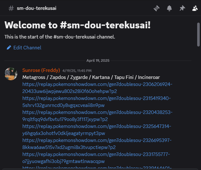This screenshot has height=170, width=201.
Task: Open the gen7doublesou-2320438253 replay link
Action: (x=97, y=116)
